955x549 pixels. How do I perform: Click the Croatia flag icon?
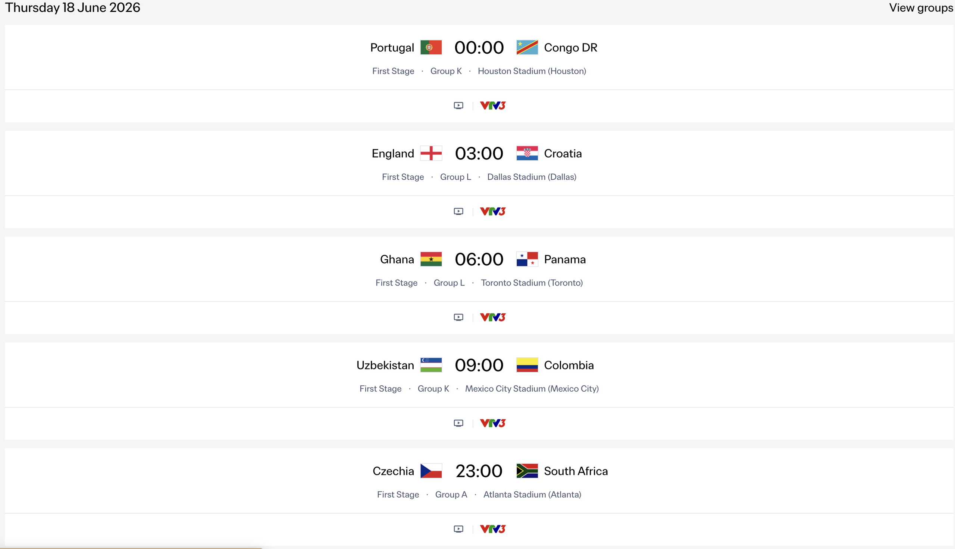click(x=527, y=154)
